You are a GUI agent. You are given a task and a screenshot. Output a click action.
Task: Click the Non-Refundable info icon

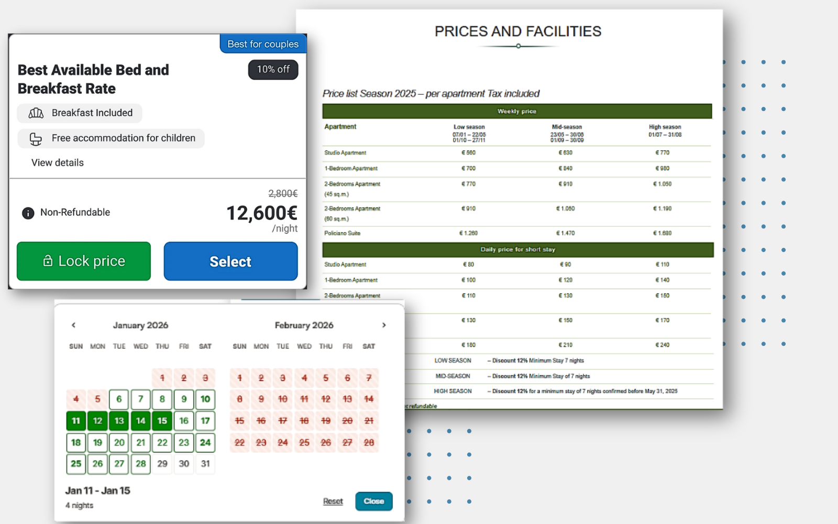coord(28,213)
